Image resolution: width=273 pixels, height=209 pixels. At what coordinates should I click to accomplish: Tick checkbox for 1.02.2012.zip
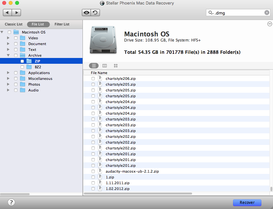[x=93, y=189]
